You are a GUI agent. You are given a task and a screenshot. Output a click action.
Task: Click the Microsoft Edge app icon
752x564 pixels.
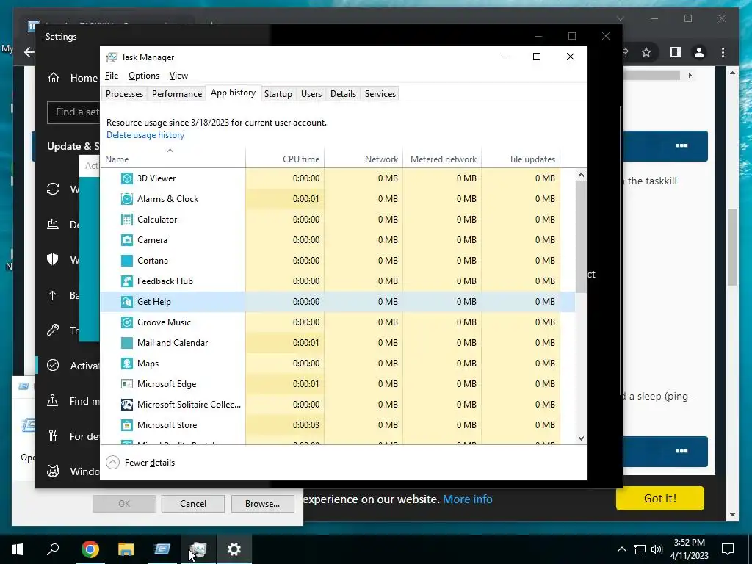[x=126, y=383]
